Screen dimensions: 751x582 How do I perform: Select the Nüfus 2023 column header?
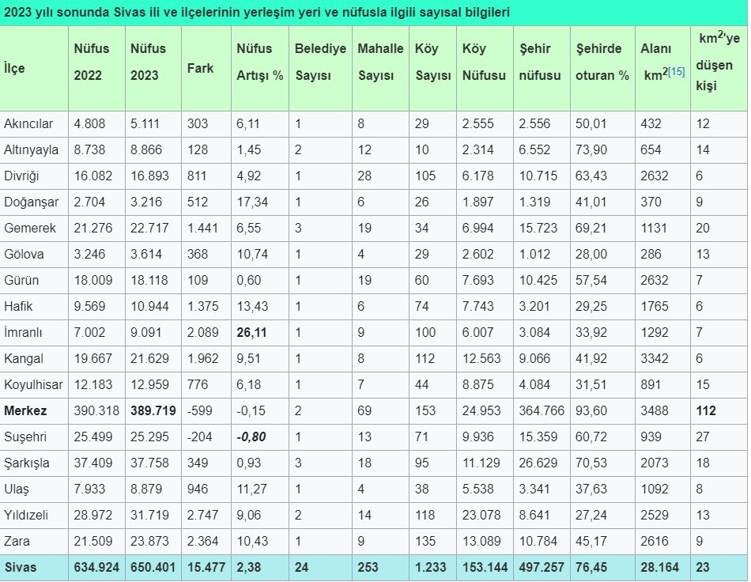tap(149, 62)
